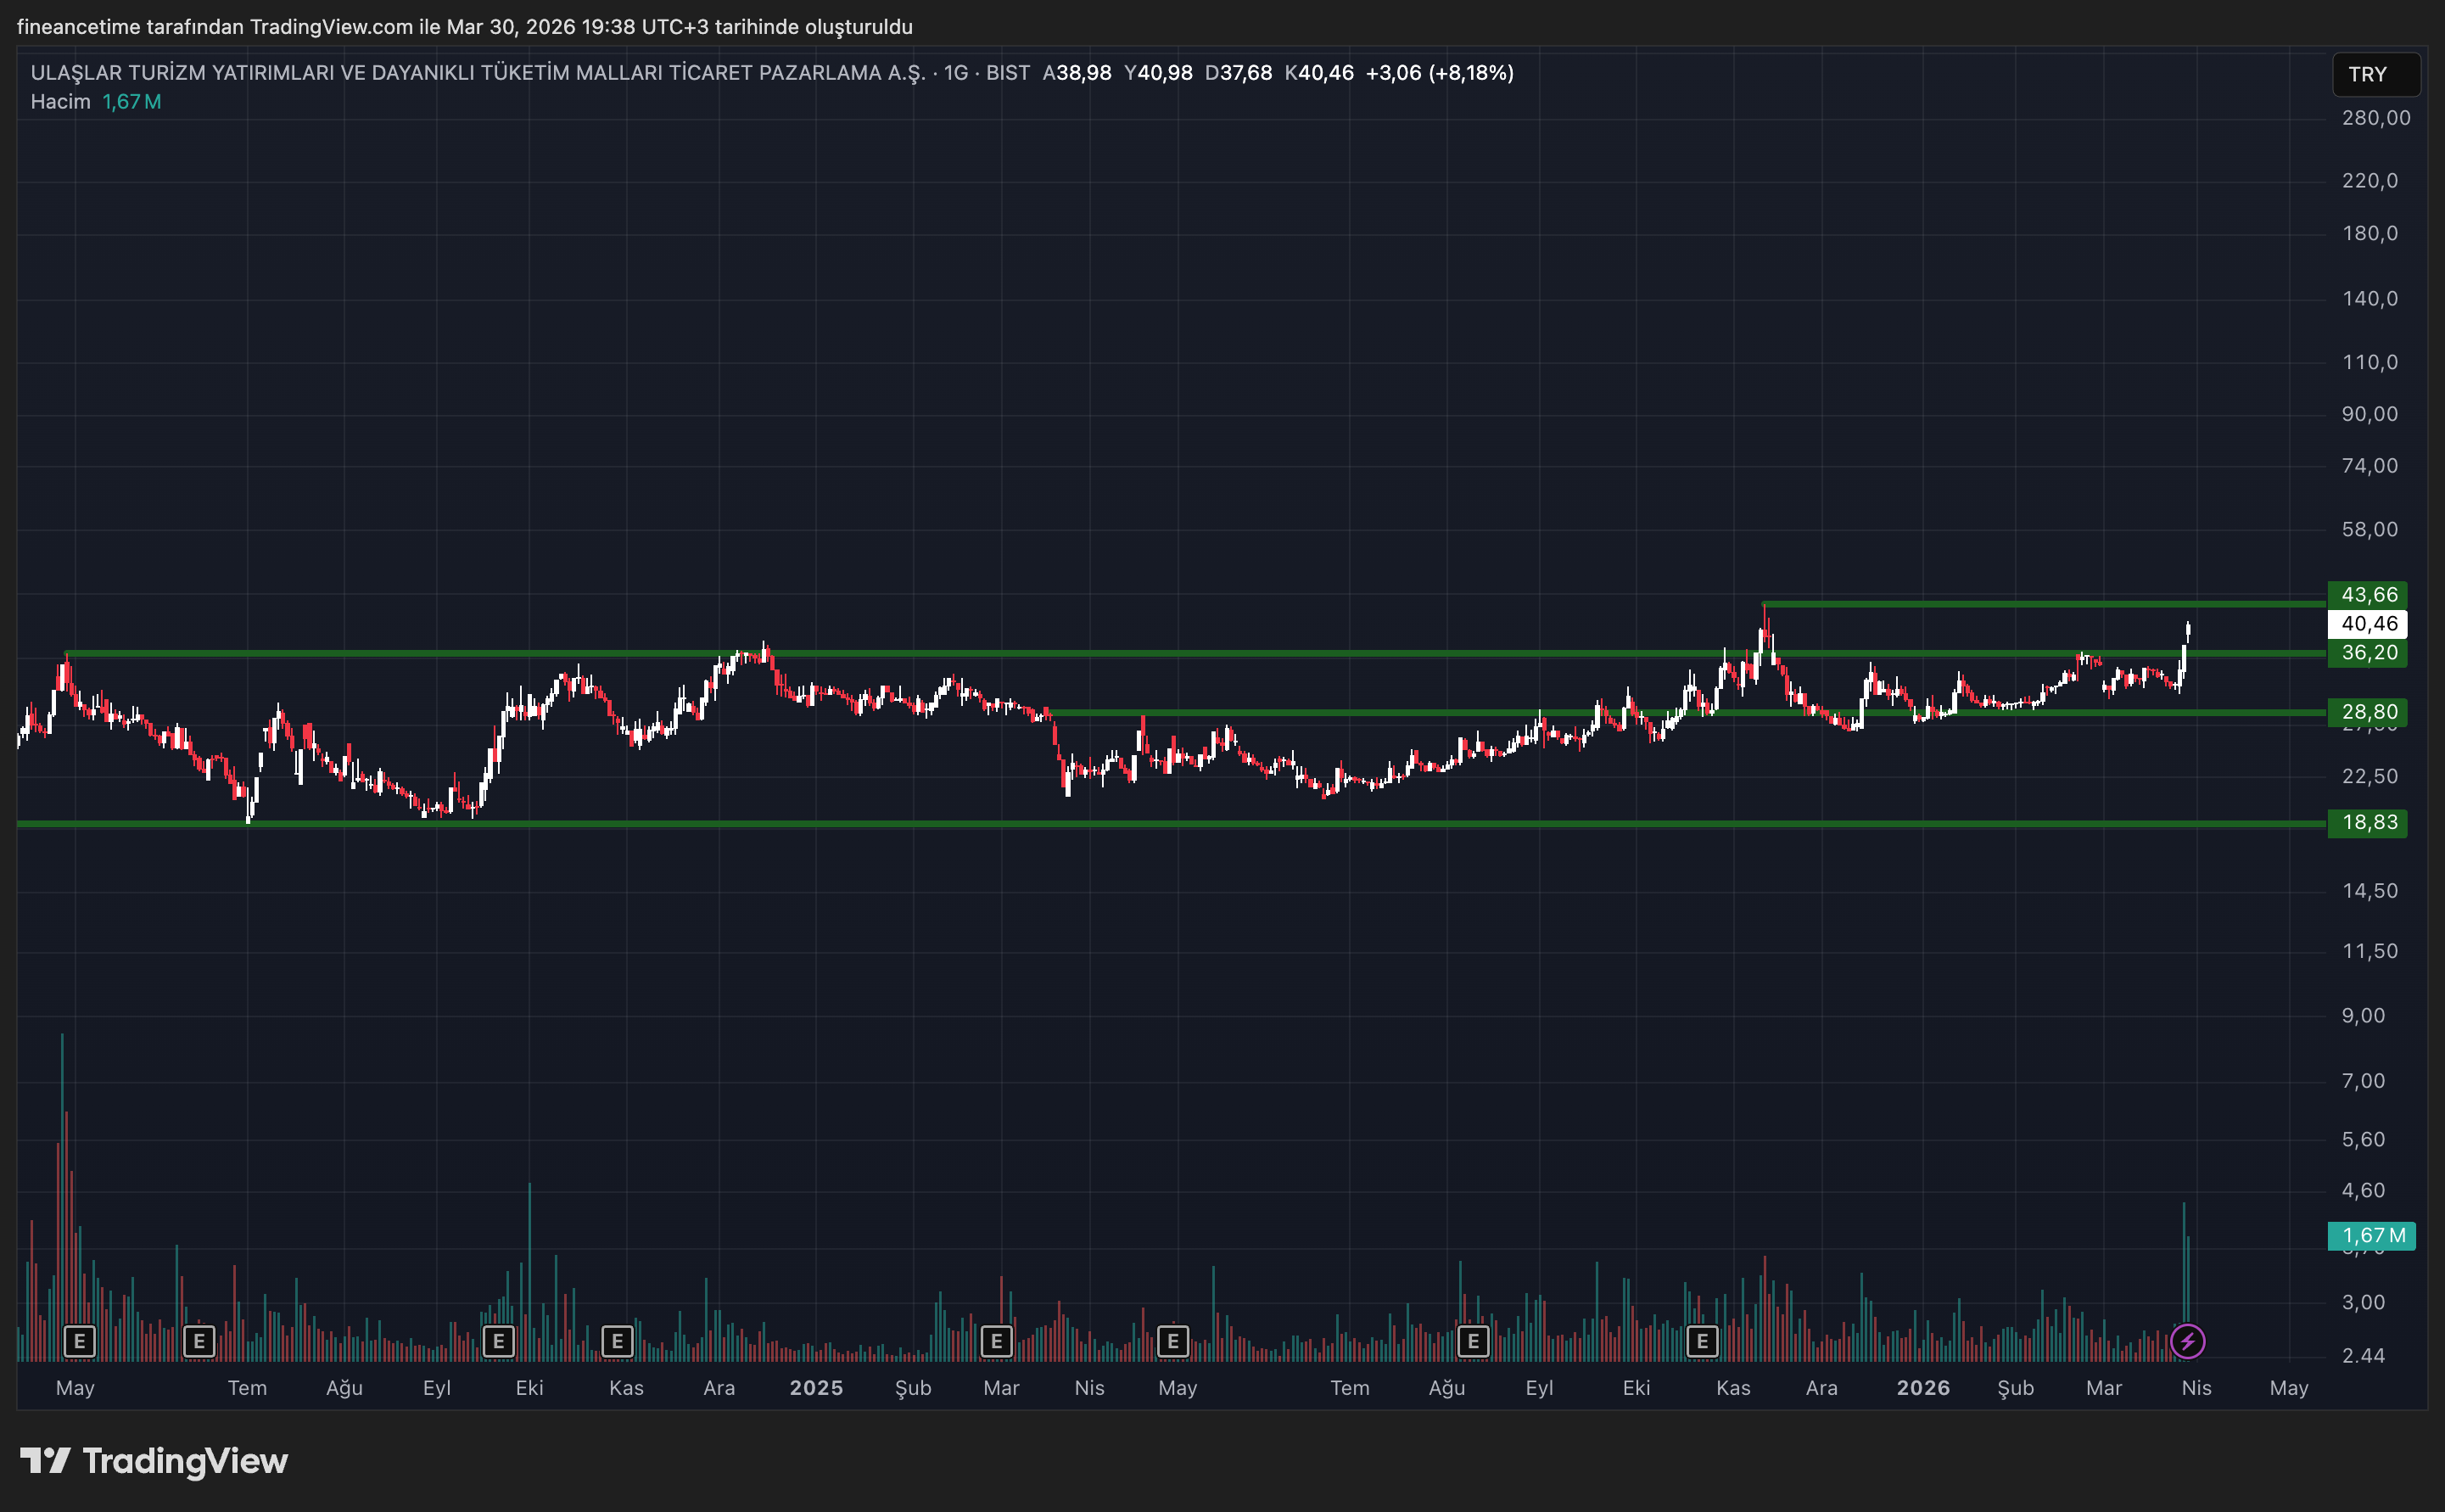Click the E earnings marker left of Kas 2025

1701,1341
